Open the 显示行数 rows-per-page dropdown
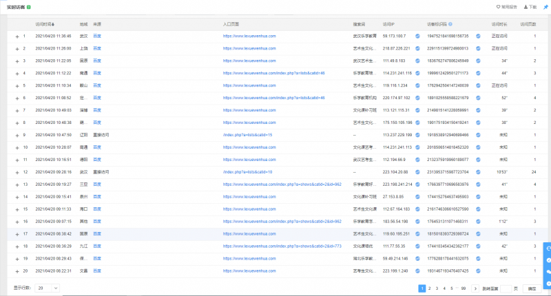 pyautogui.click(x=49, y=288)
